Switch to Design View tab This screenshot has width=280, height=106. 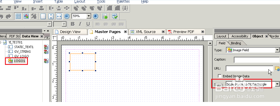70,32
